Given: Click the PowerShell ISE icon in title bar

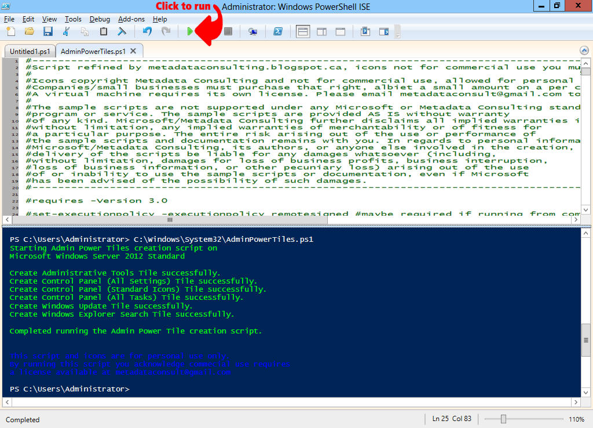Looking at the screenshot, I should [5, 6].
